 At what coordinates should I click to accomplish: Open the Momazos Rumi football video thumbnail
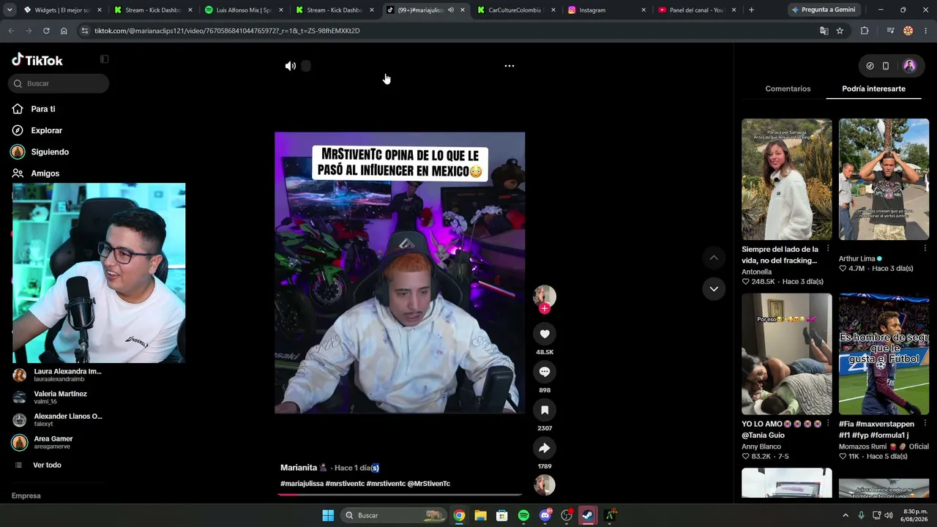tap(884, 354)
